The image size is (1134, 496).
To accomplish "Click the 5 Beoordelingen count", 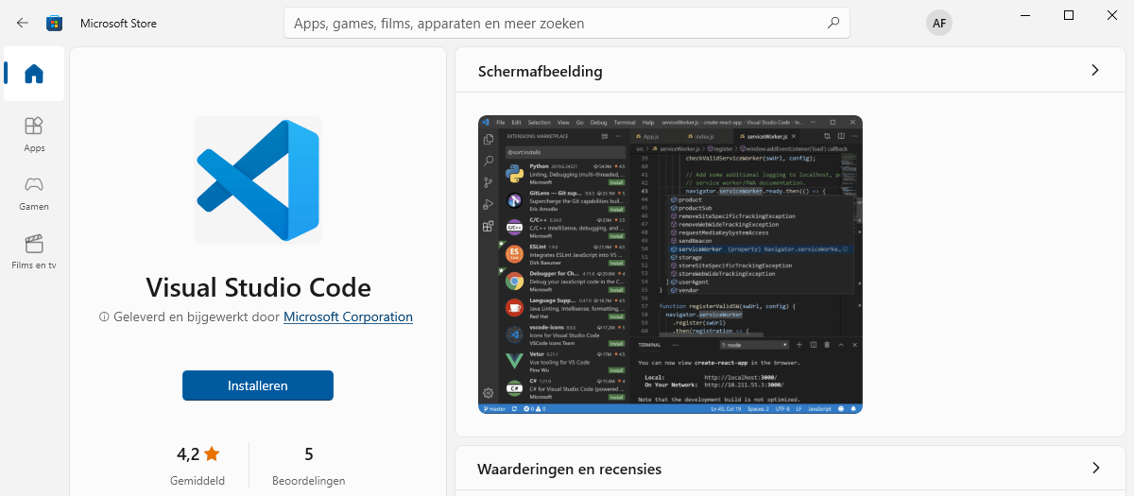I will (x=308, y=464).
